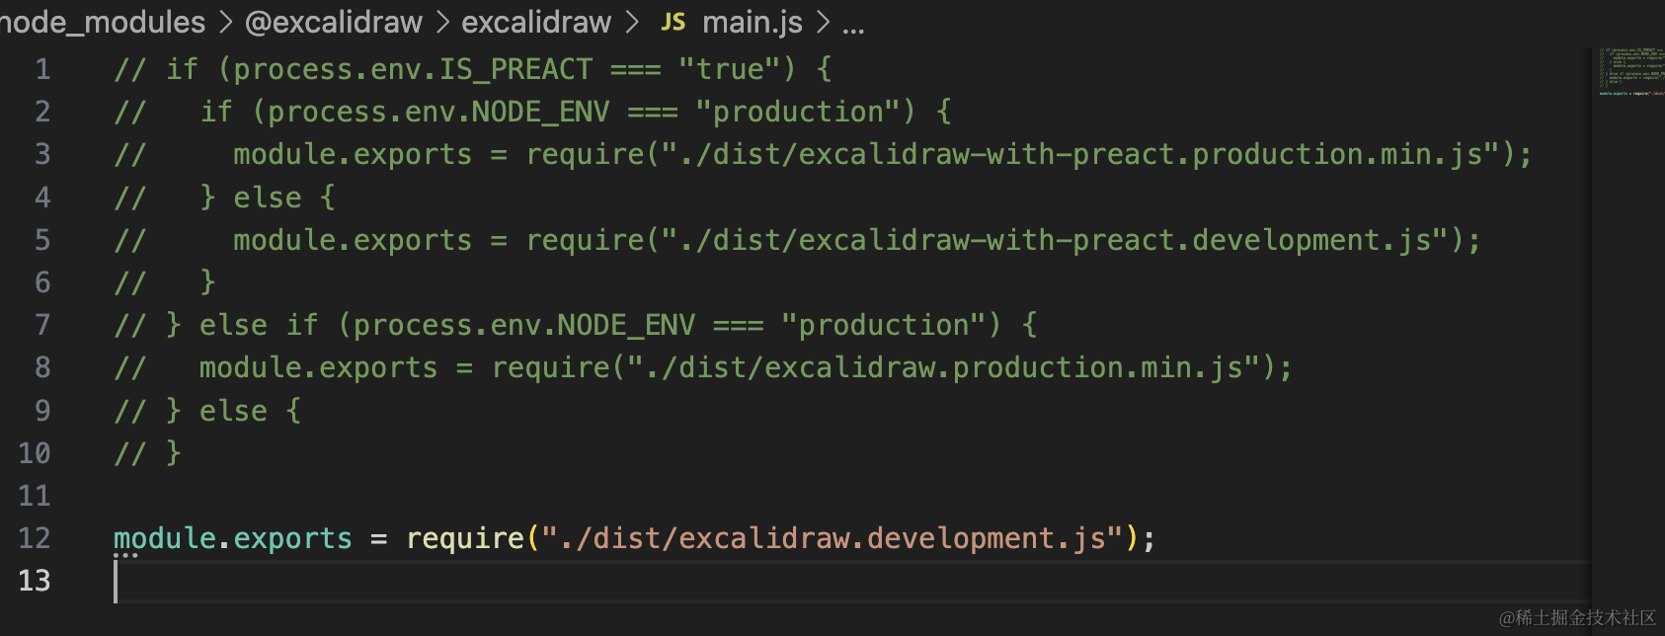This screenshot has width=1665, height=636.
Task: Expand chevron after main.js breadcrumb
Action: [823, 22]
